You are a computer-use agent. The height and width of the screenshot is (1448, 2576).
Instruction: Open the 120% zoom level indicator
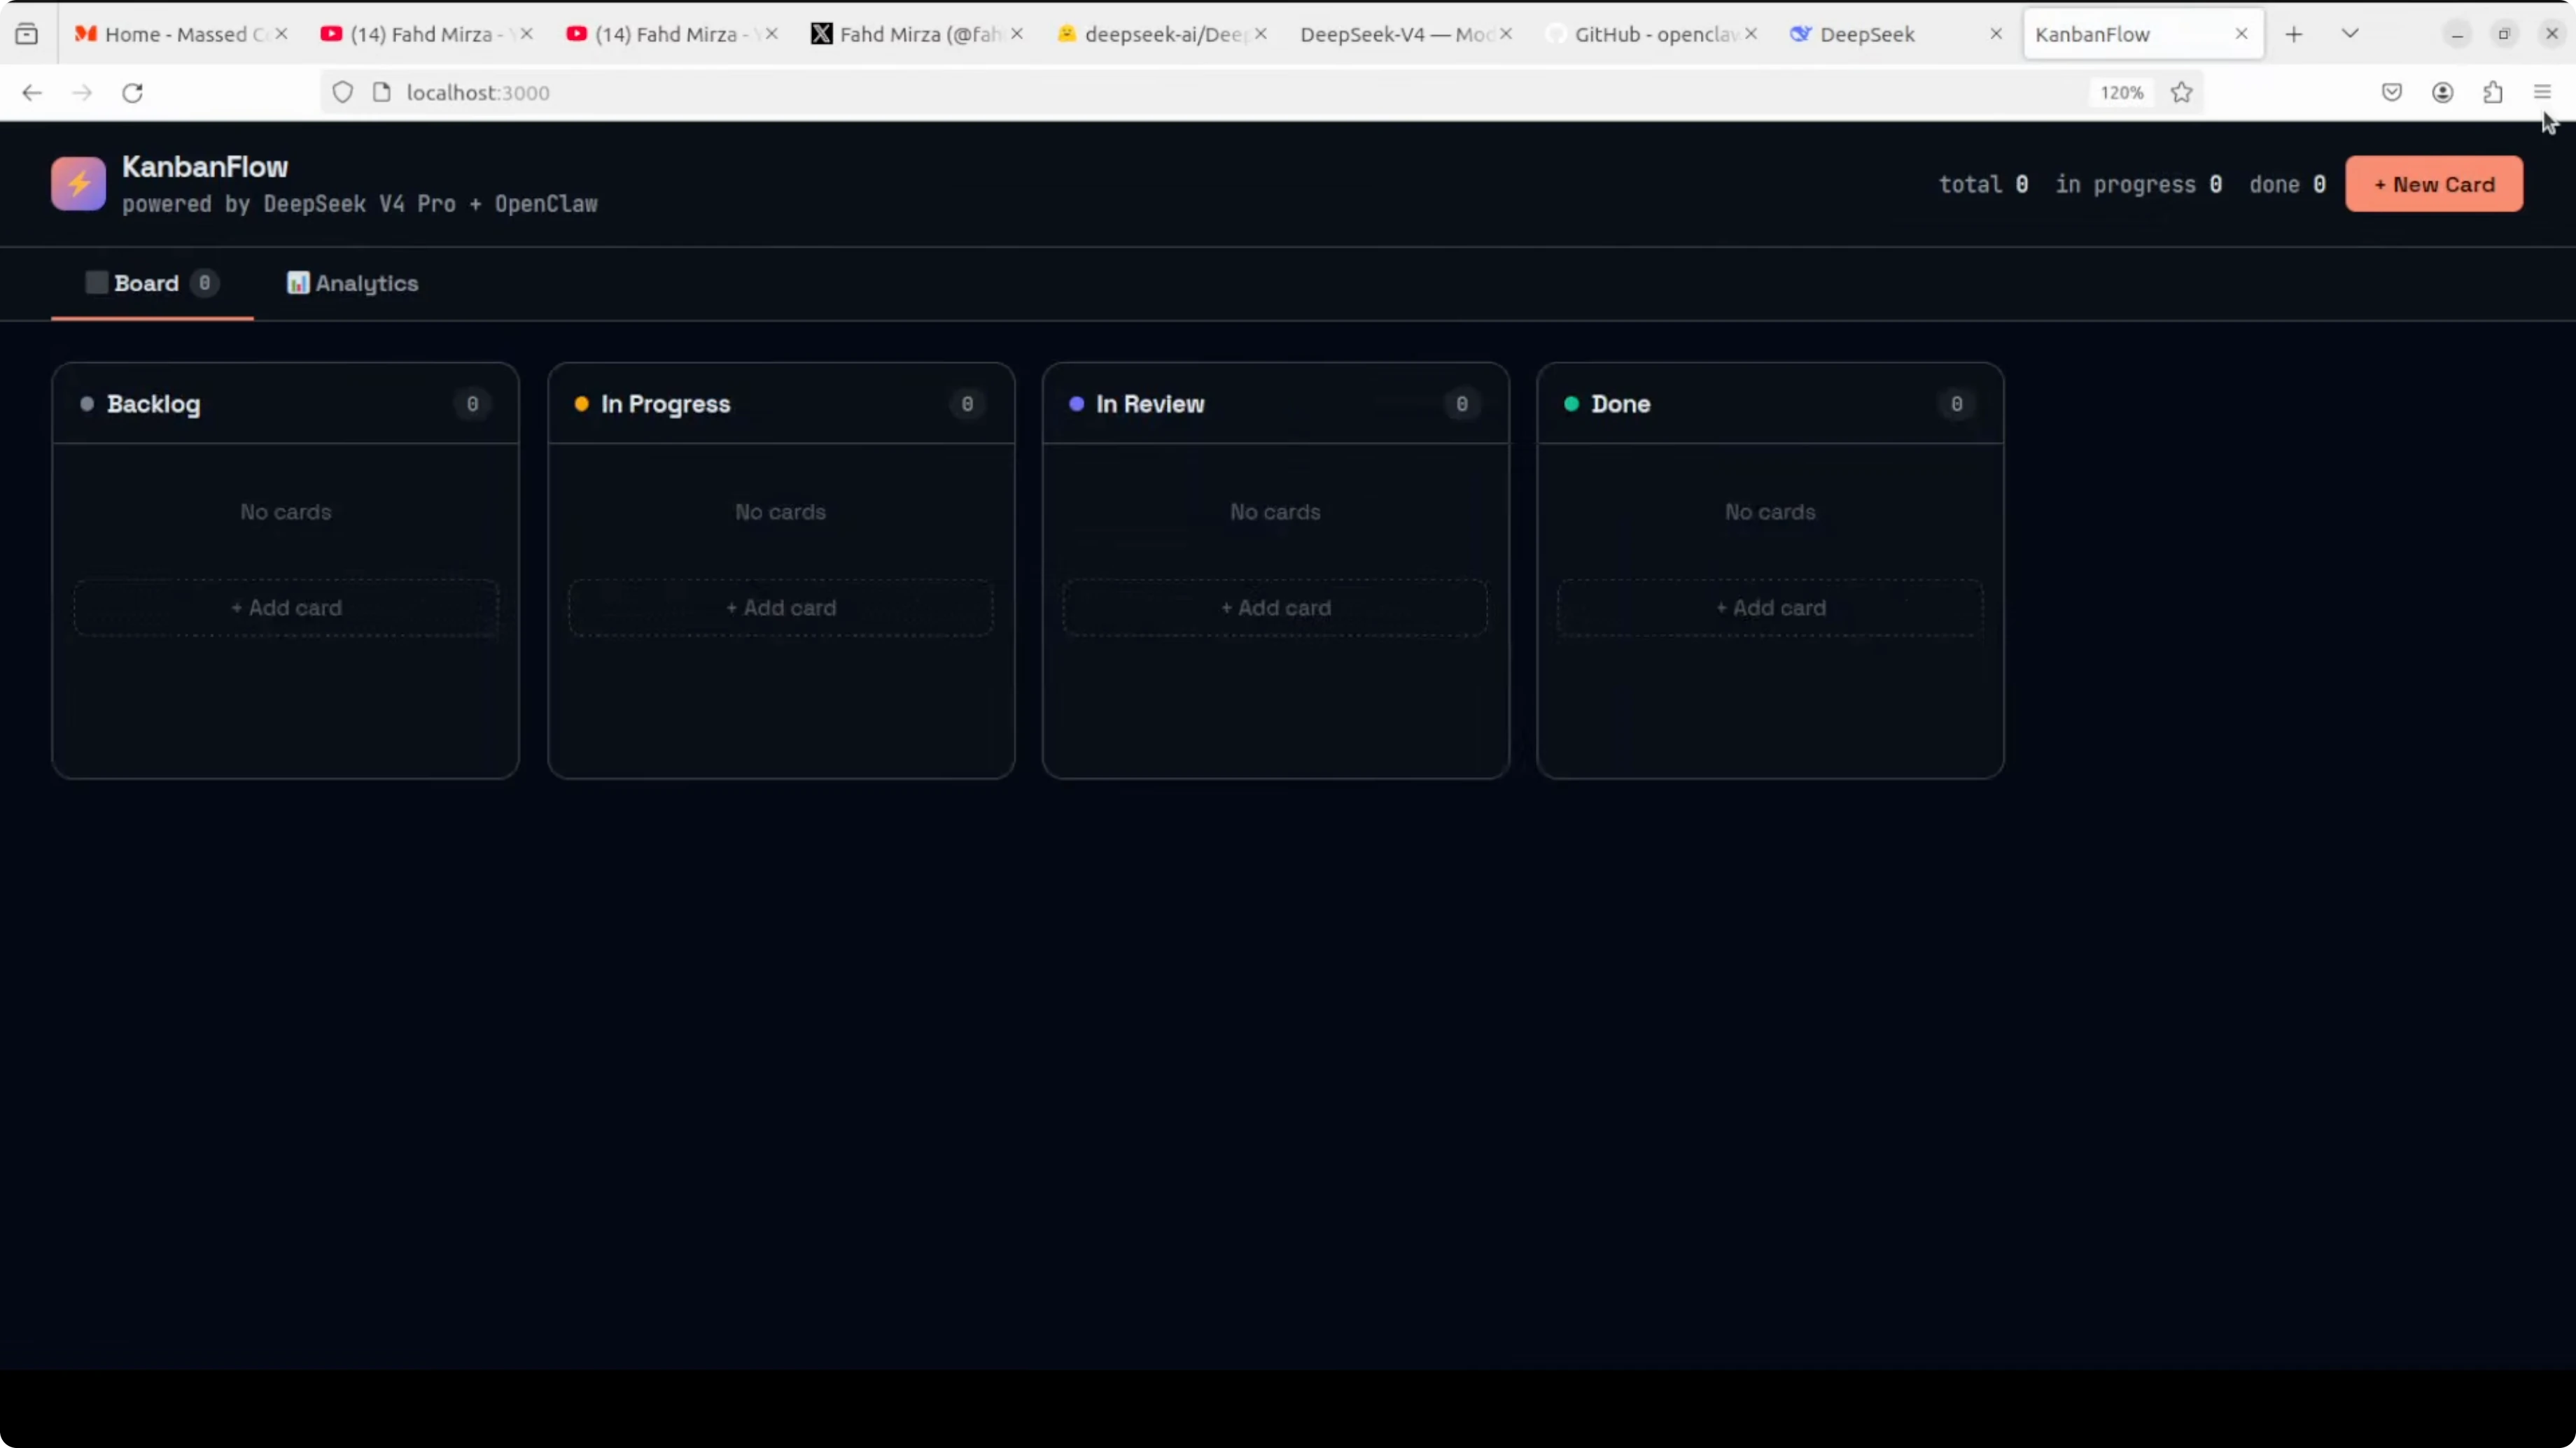coord(2121,93)
